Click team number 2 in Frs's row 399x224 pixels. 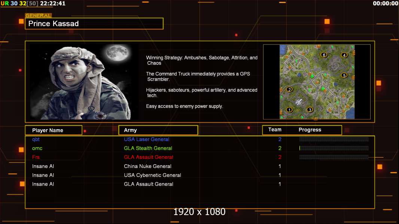pos(280,157)
